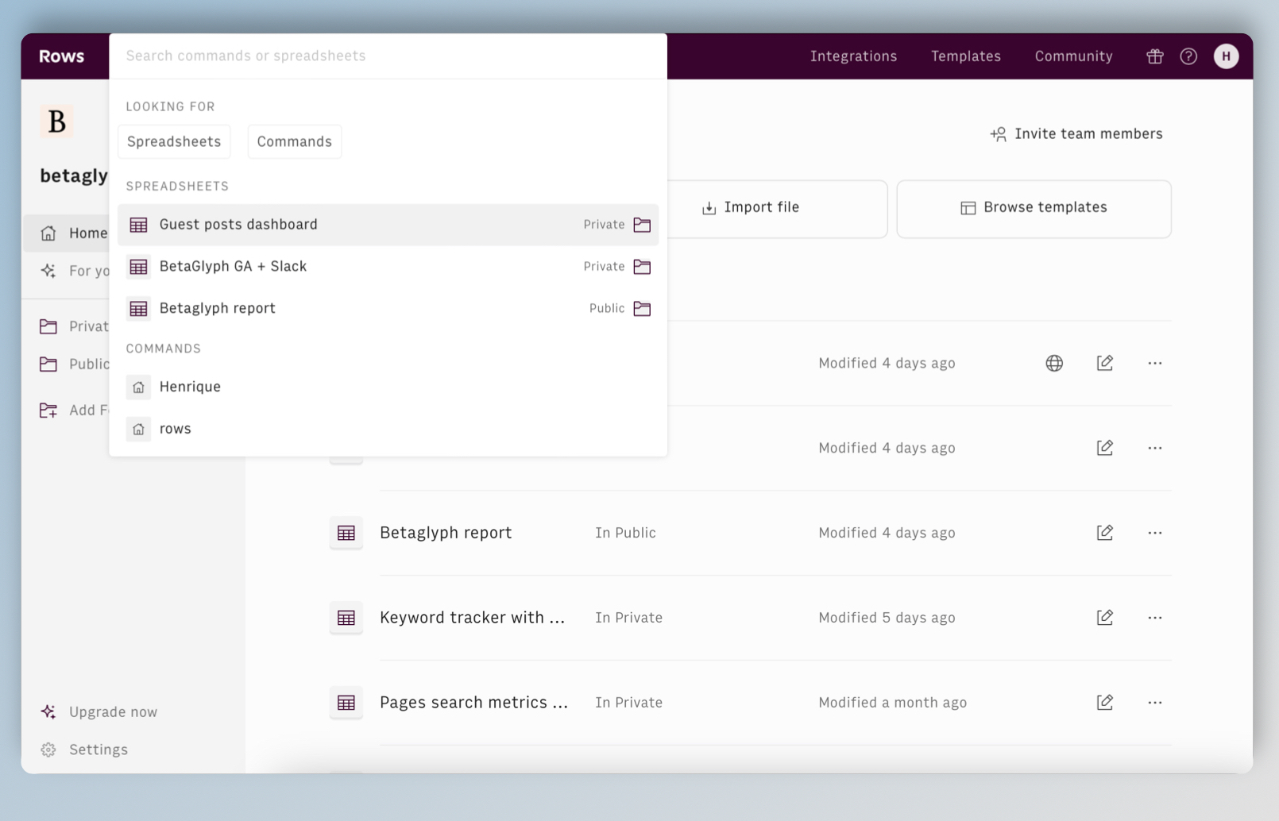Run the rows command

(x=388, y=429)
